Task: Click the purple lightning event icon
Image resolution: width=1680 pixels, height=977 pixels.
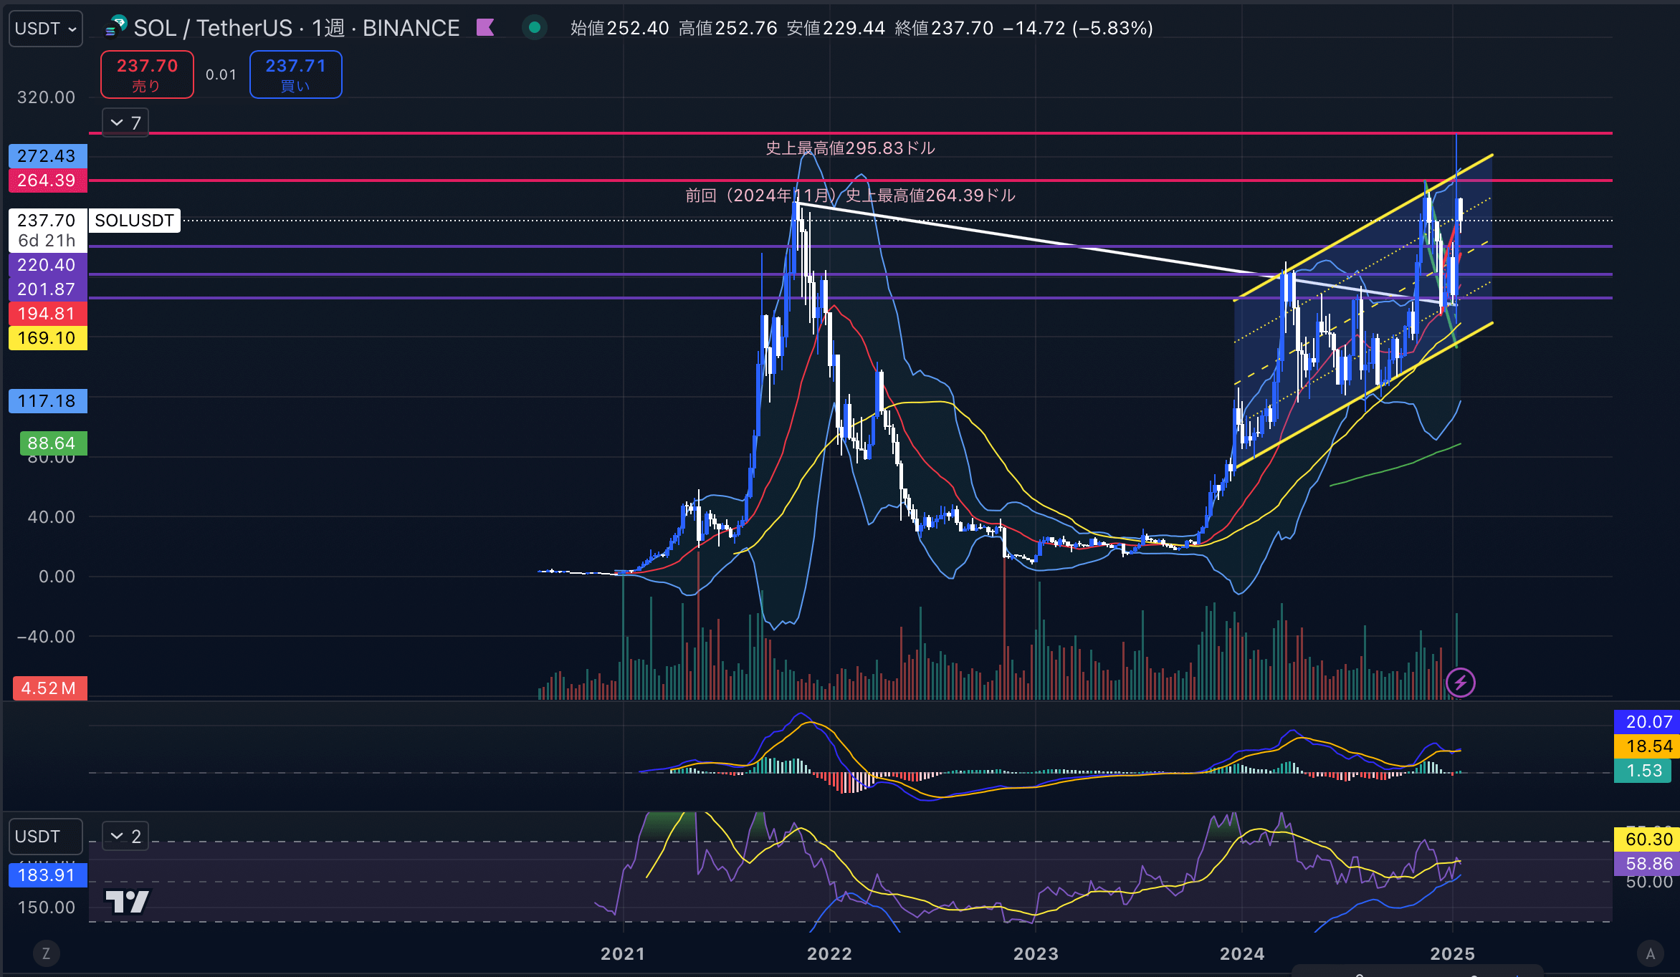Action: click(x=1460, y=683)
